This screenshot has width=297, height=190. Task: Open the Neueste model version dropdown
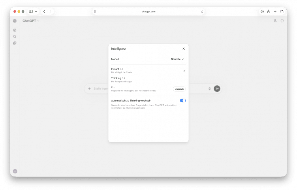pyautogui.click(x=177, y=59)
